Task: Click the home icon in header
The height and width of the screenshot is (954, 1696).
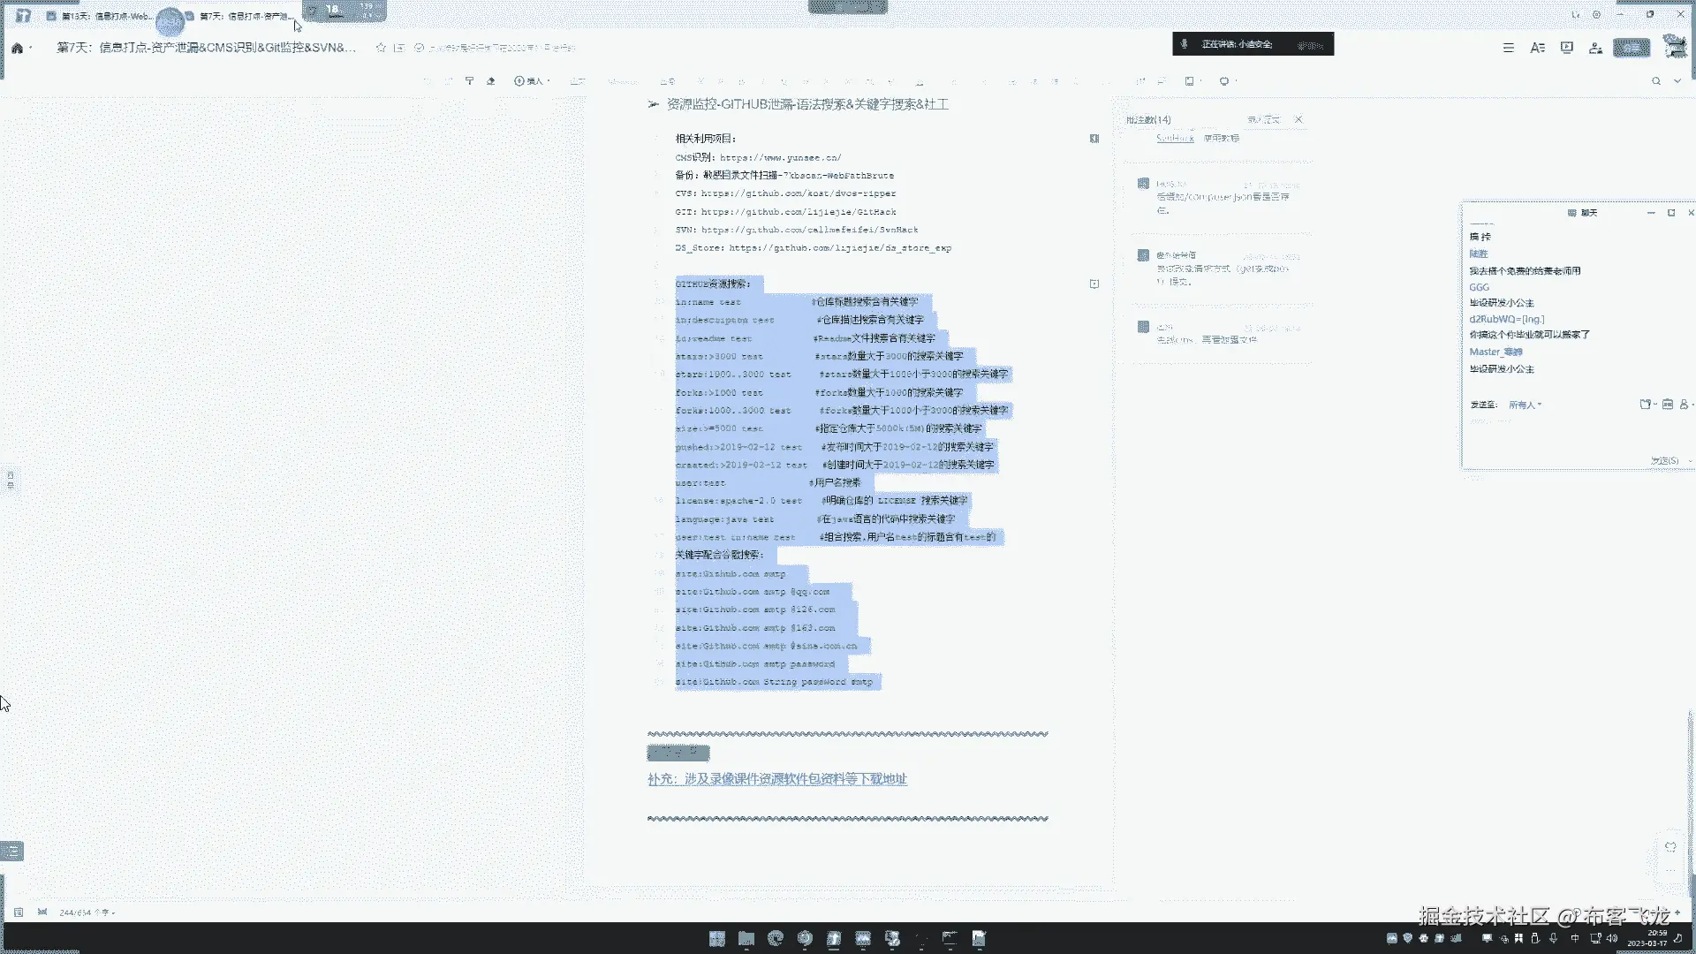Action: [x=17, y=48]
